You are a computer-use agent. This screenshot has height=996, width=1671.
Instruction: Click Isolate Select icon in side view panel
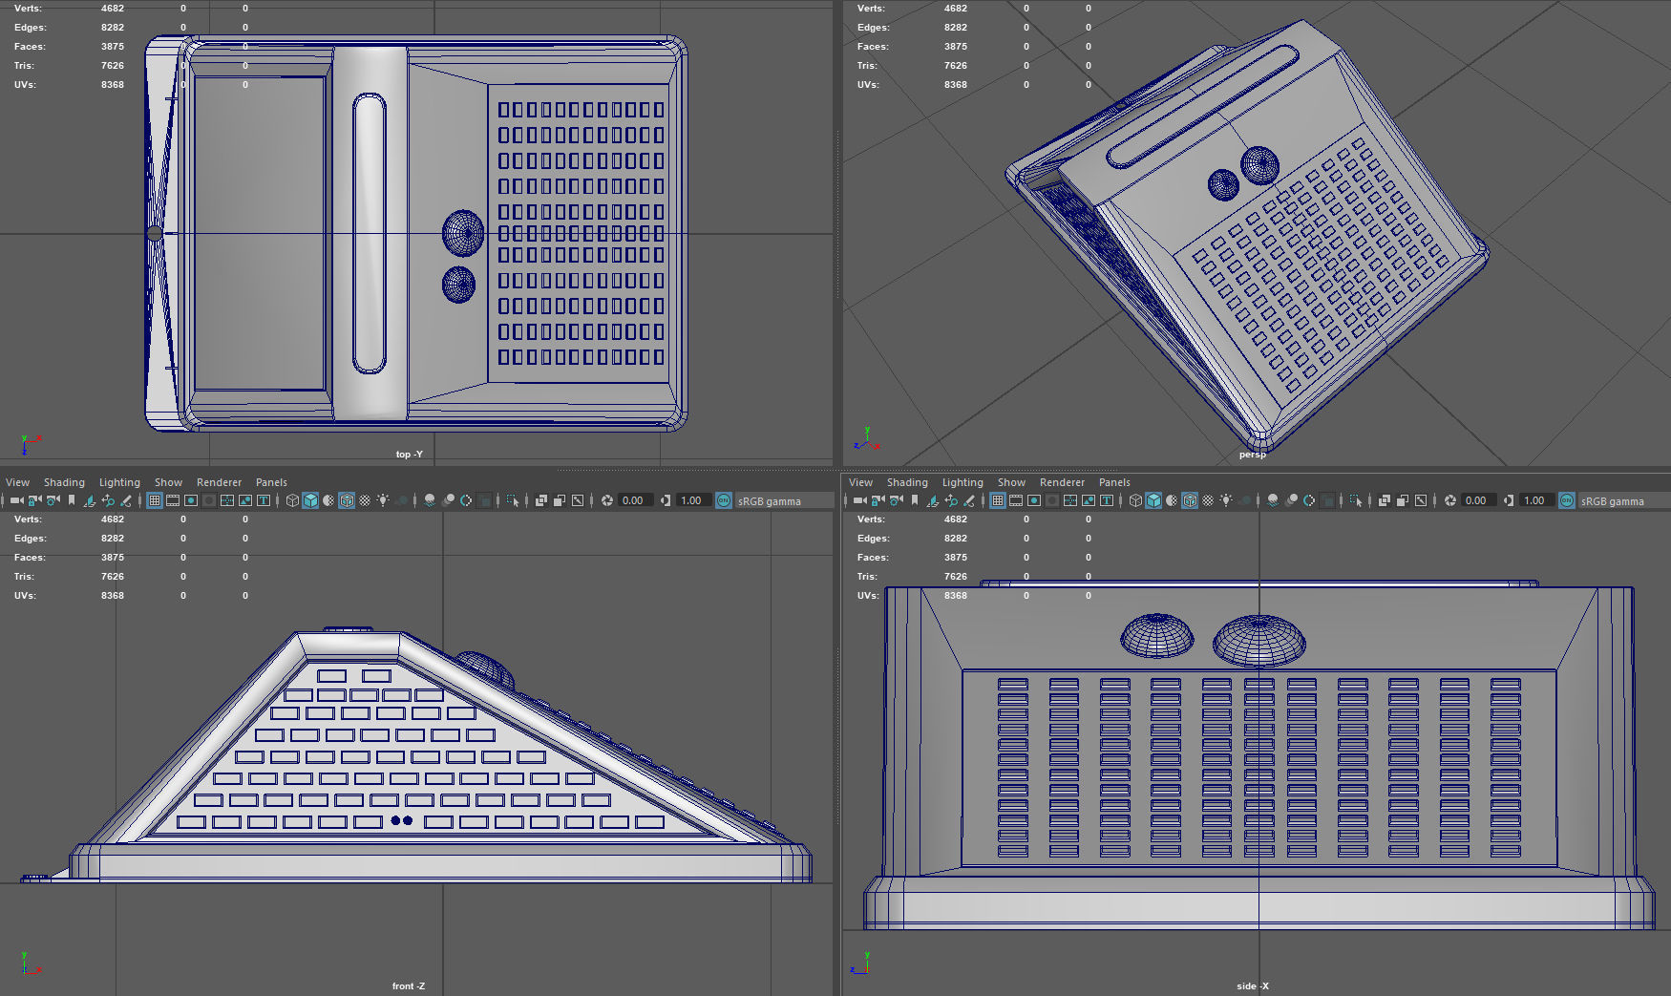pyautogui.click(x=1356, y=500)
